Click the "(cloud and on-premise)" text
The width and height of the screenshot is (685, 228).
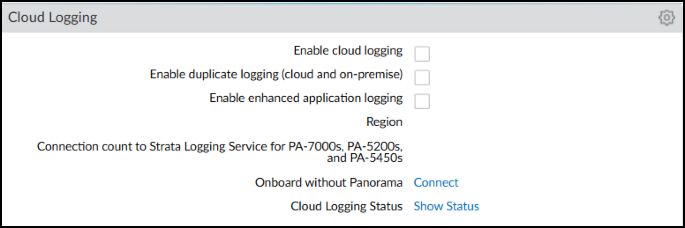click(342, 74)
